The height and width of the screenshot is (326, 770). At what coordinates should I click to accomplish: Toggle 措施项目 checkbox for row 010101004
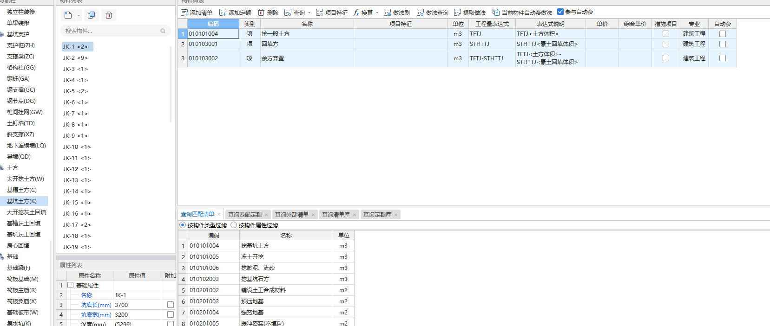pyautogui.click(x=666, y=34)
